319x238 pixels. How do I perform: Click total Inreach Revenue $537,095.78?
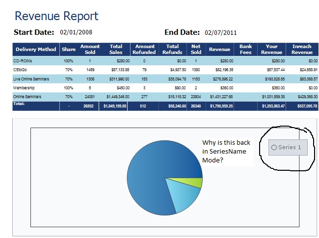click(307, 106)
